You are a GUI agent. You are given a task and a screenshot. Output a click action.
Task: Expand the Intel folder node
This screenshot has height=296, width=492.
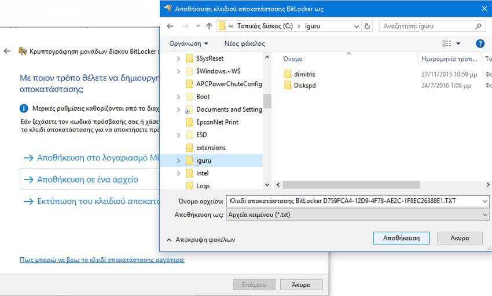point(178,173)
